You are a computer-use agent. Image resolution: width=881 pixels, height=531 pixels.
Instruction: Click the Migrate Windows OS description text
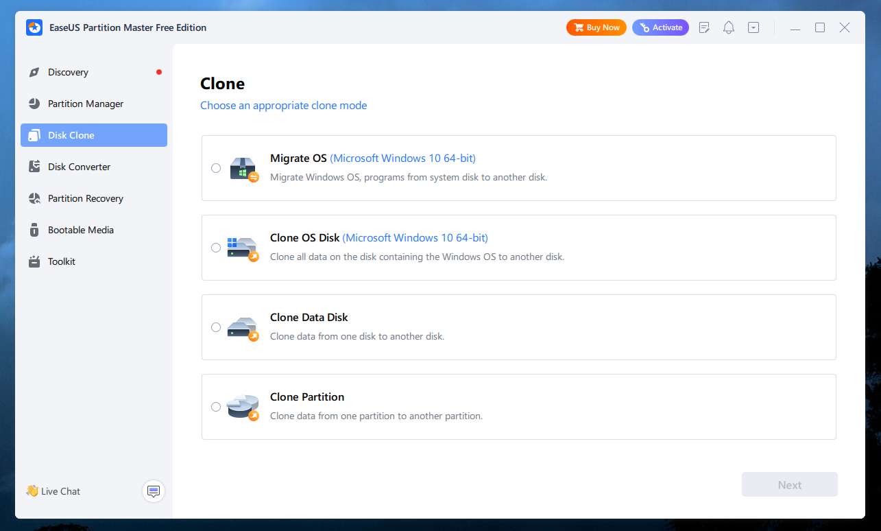pyautogui.click(x=409, y=177)
